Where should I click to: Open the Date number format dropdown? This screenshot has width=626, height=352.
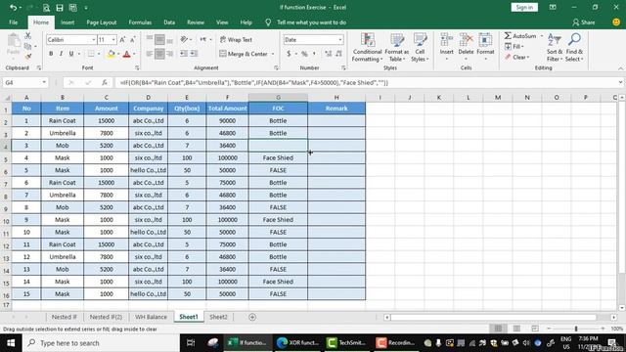[x=340, y=39]
